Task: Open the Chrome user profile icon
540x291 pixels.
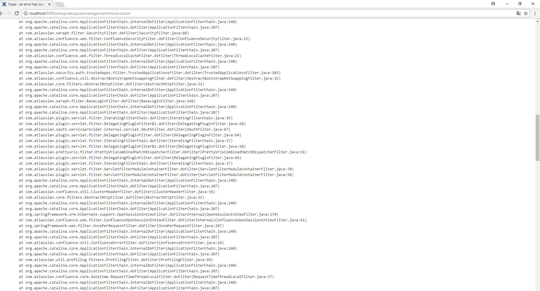Action: click(493, 4)
